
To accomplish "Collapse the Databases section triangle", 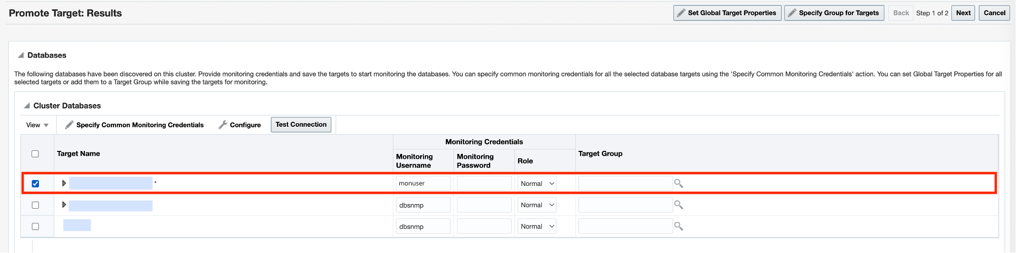I will (21, 55).
